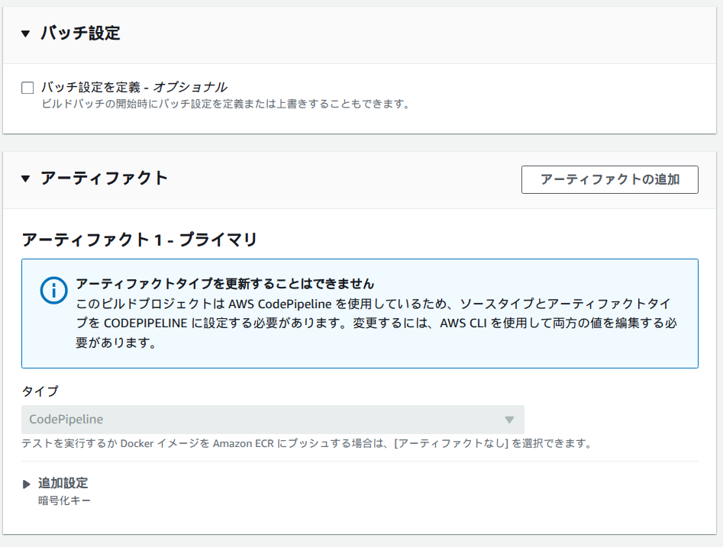723x547 pixels.
Task: Click the バッチ設定を定義 - オプショナル label
Action: coord(134,87)
